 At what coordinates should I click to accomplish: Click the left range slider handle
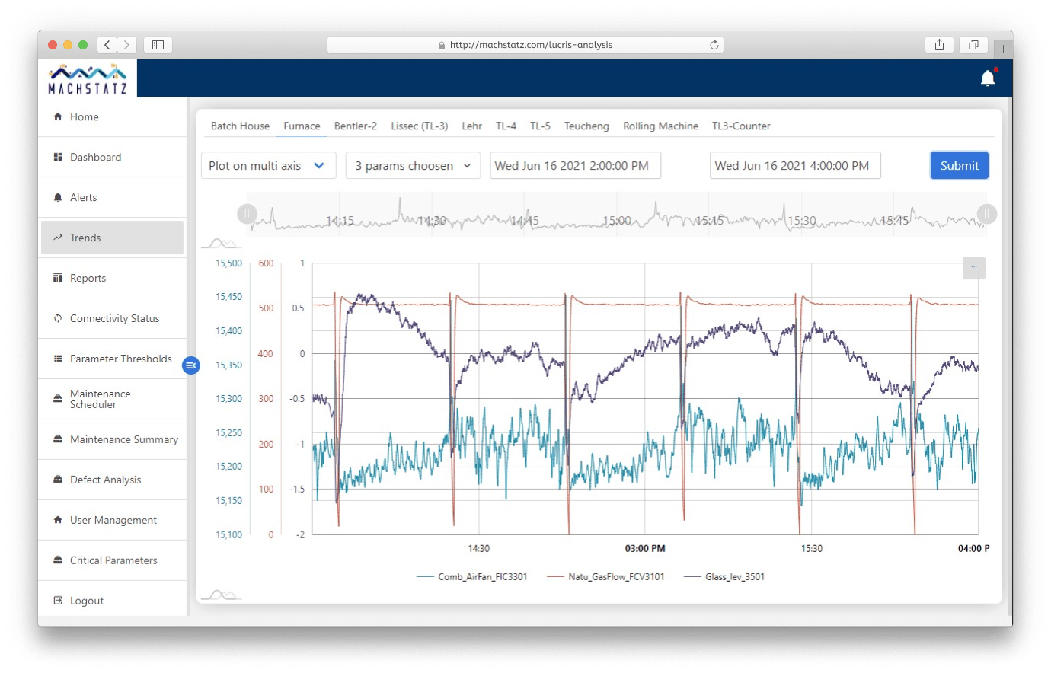pyautogui.click(x=247, y=214)
